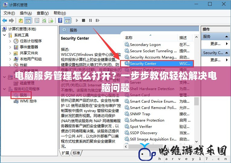The width and height of the screenshot is (231, 163).
Task: Click the Back arrow toolbar icon
Action: pyautogui.click(x=5, y=20)
